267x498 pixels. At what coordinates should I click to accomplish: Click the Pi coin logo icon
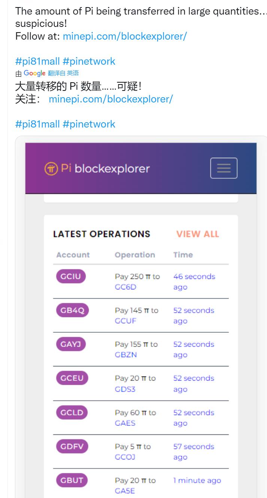pyautogui.click(x=50, y=169)
